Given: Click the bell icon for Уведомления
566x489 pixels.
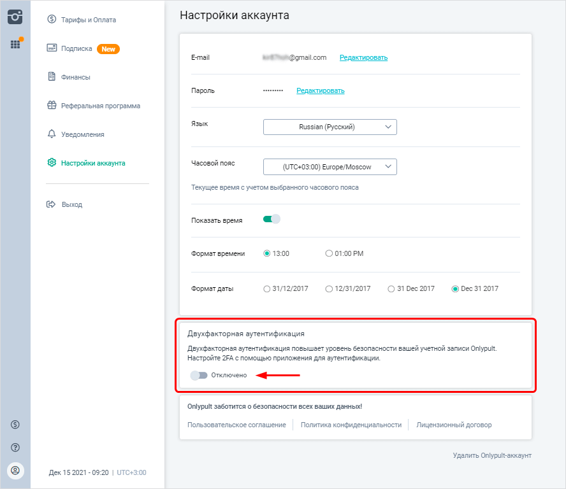Looking at the screenshot, I should coord(52,134).
